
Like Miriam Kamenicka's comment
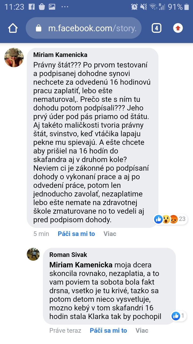[x=76, y=234]
